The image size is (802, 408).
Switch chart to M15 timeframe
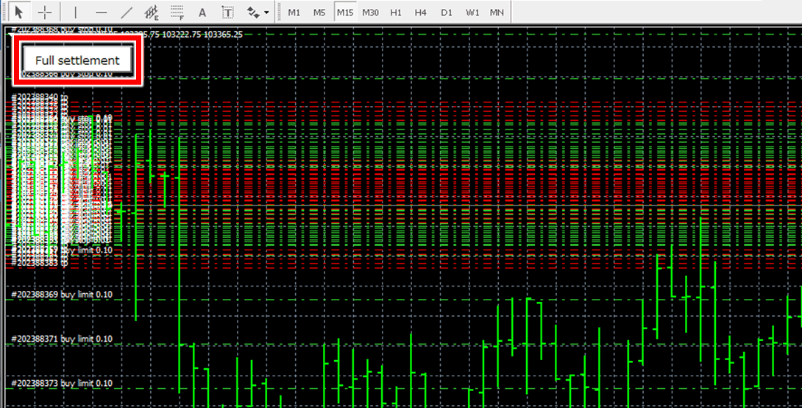(x=345, y=13)
